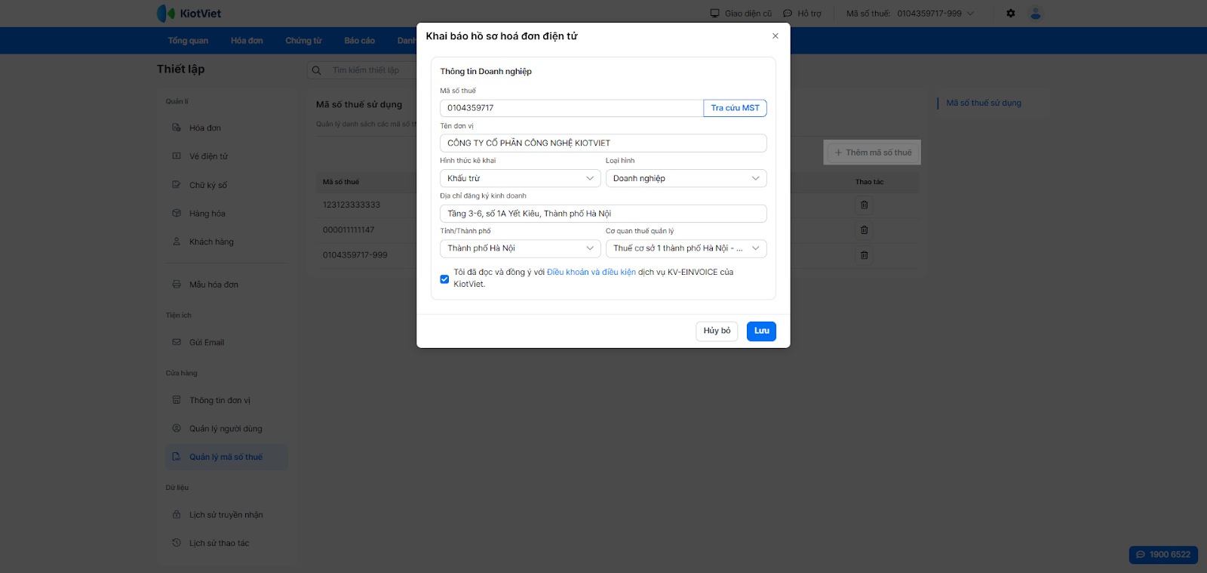Open the Loại hình dropdown

[686, 178]
